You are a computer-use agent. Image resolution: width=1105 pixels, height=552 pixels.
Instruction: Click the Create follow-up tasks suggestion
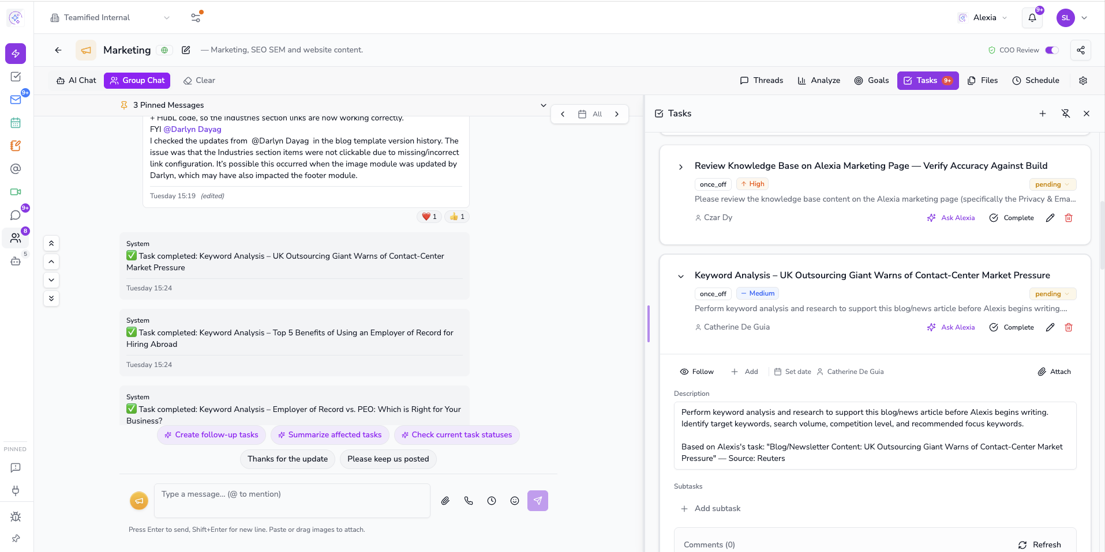[211, 435]
